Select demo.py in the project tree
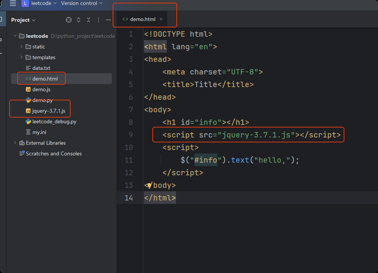 point(42,100)
